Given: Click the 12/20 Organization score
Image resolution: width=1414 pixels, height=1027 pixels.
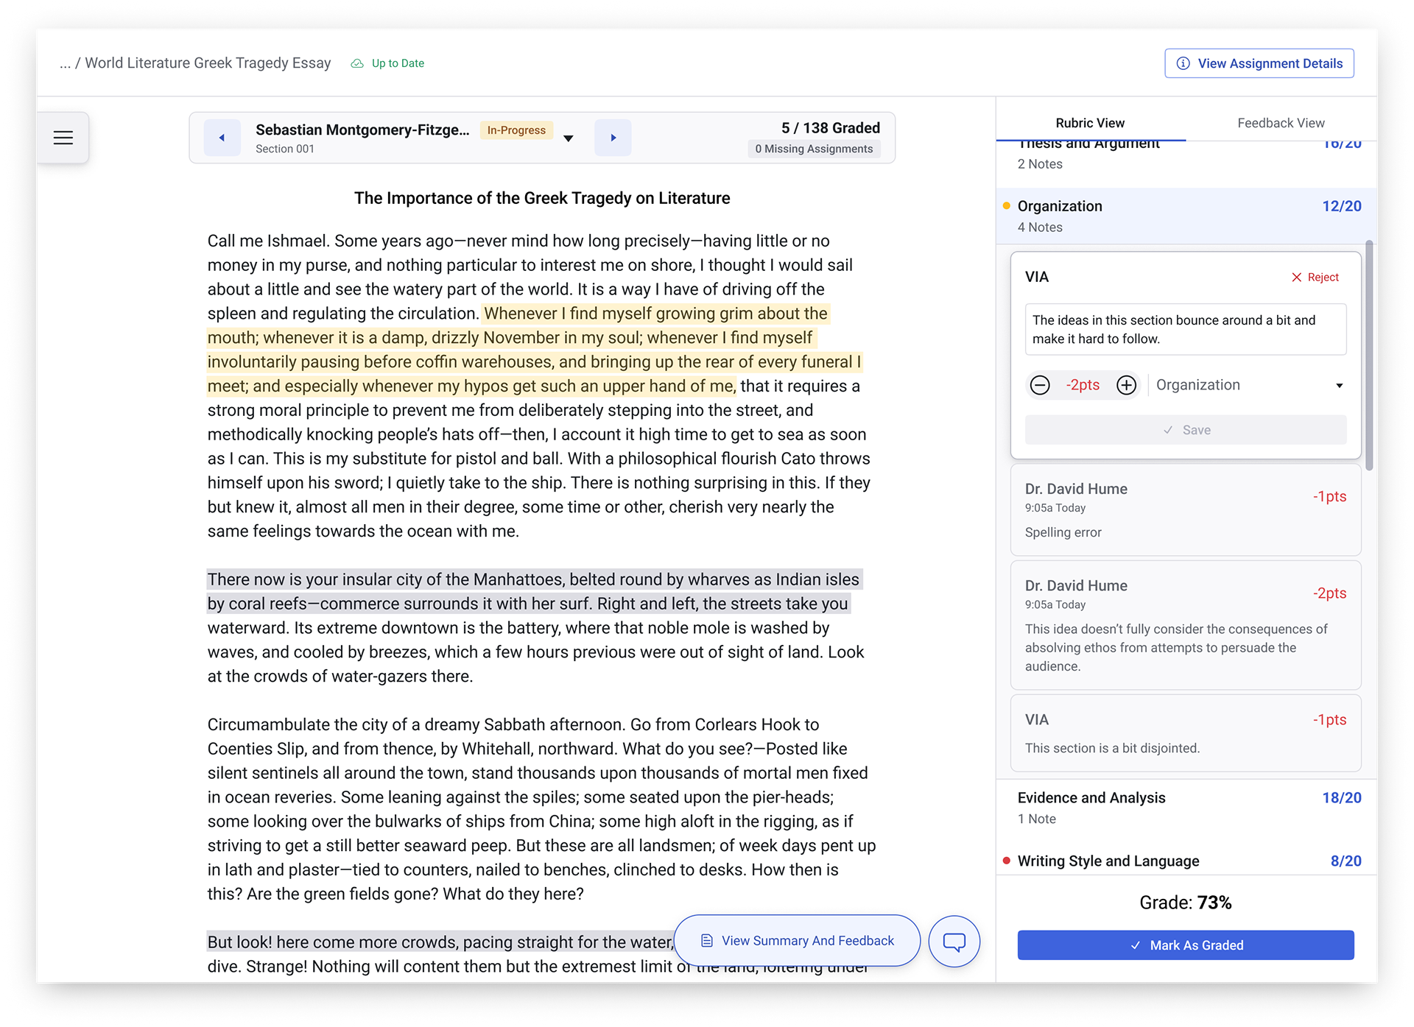Looking at the screenshot, I should (1342, 206).
